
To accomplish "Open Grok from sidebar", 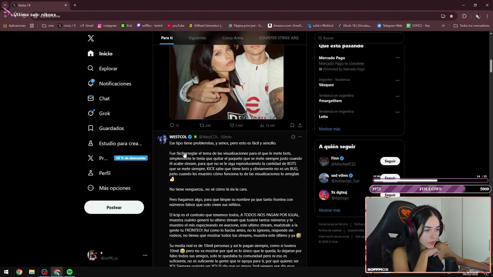I will (99, 113).
